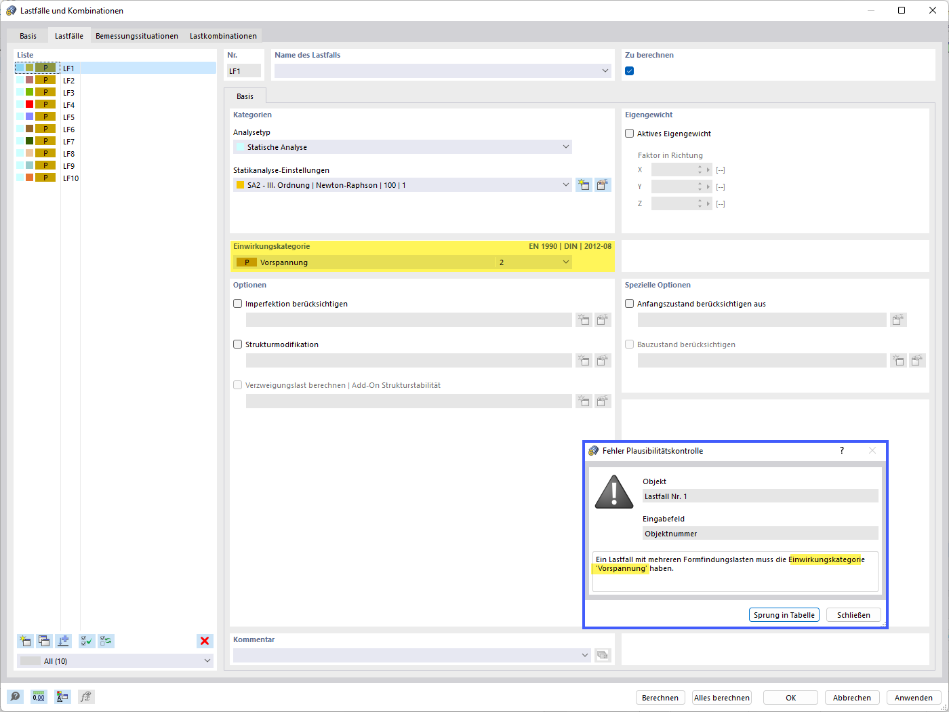New construction stage icon in Bauzustand row
The height and width of the screenshot is (712, 949).
click(x=898, y=360)
